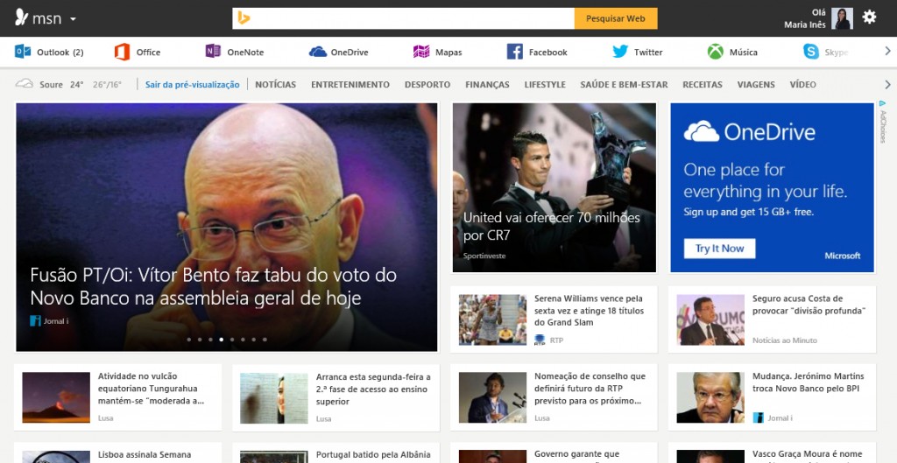
Task: Open the ENTRETENIMENTO section
Action: tap(350, 85)
